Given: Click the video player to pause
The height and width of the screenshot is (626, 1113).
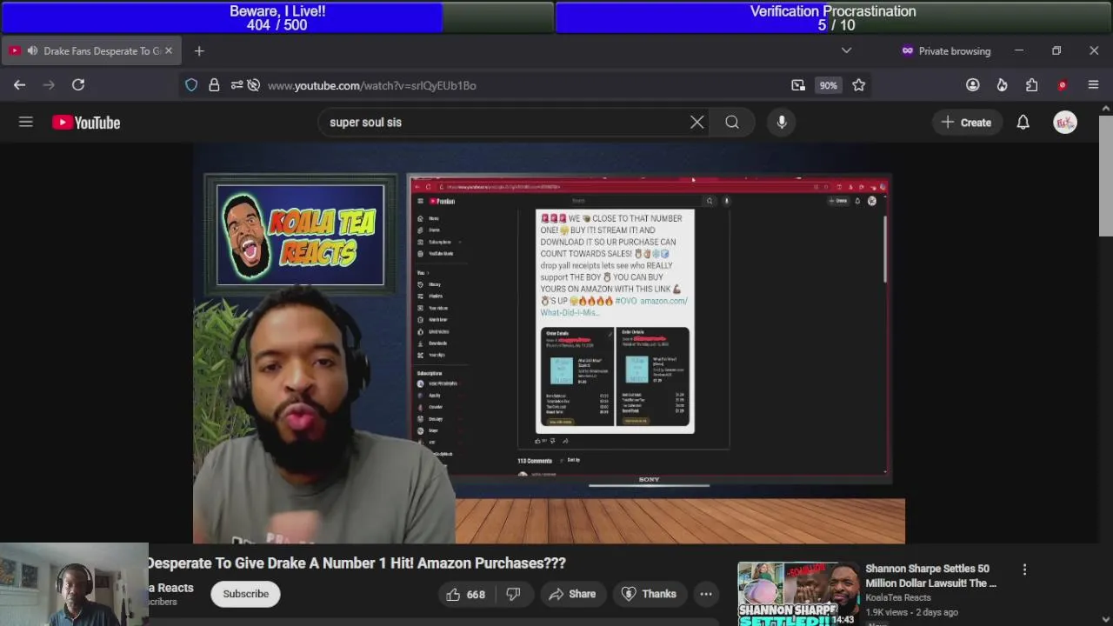Looking at the screenshot, I should 549,343.
